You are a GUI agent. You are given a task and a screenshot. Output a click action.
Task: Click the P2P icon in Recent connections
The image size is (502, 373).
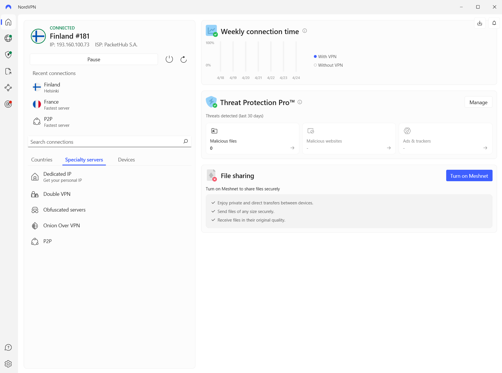point(37,121)
